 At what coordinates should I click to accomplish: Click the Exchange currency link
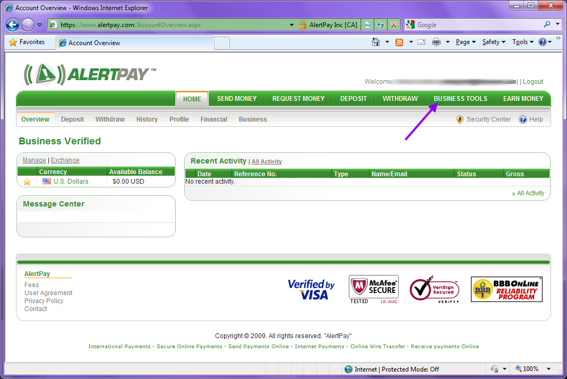(x=65, y=160)
